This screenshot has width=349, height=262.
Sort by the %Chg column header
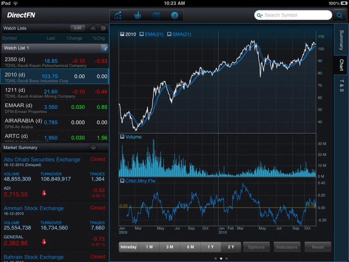pos(99,38)
